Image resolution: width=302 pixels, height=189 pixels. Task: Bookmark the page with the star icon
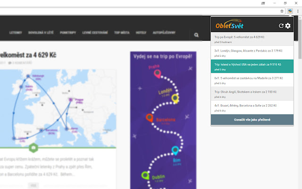[282, 10]
